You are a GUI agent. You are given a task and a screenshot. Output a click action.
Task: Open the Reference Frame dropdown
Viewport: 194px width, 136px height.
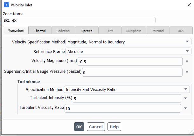point(128,51)
